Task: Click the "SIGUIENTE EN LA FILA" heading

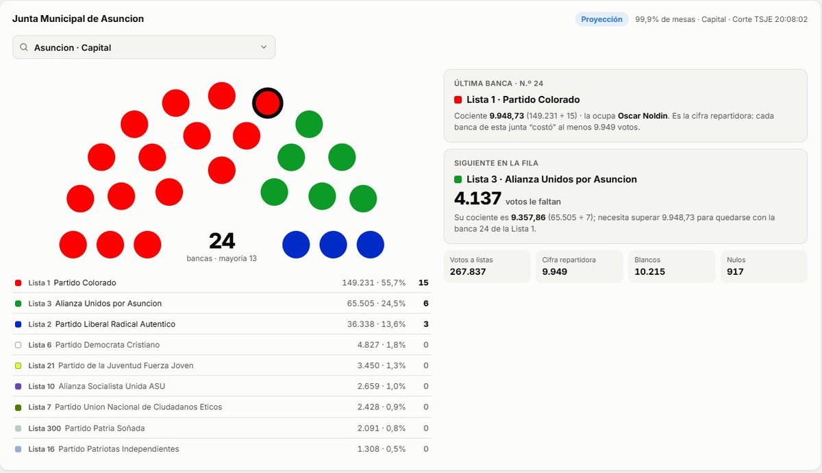Action: coord(496,163)
